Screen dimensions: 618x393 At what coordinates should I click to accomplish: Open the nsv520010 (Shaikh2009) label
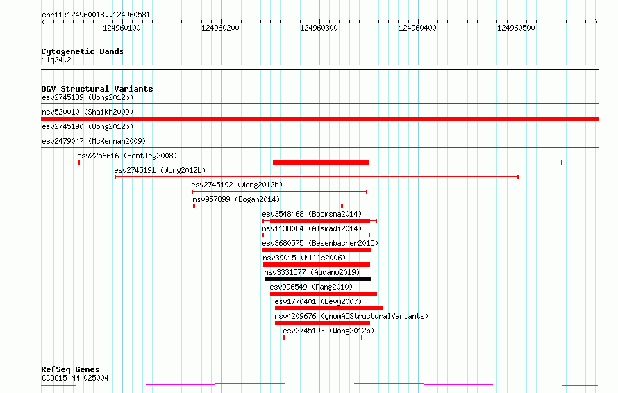(87, 112)
